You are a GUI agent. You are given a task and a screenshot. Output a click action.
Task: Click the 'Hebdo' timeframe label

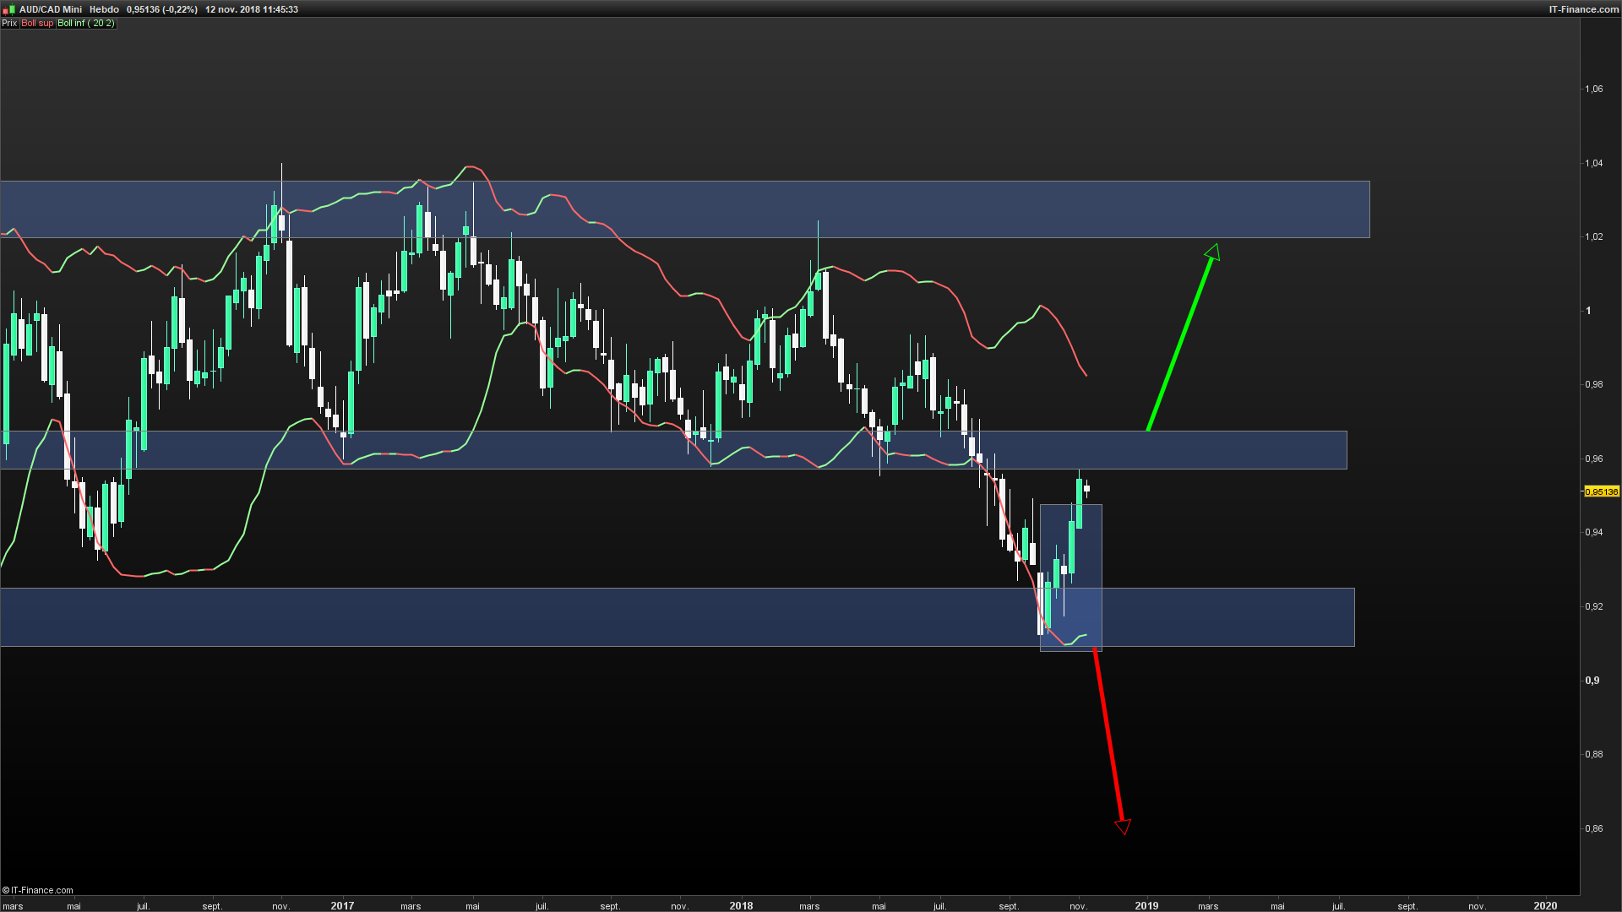tap(104, 9)
